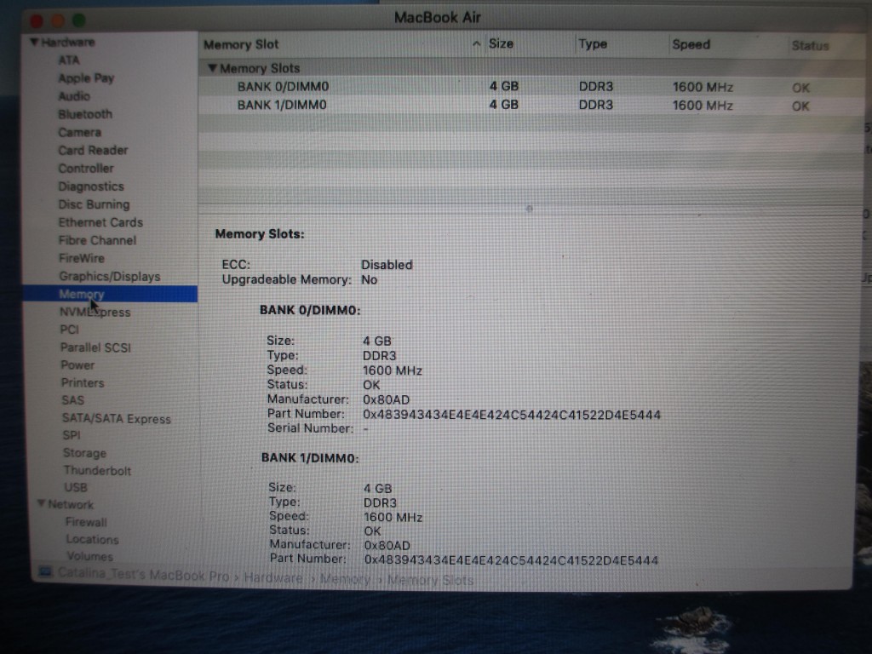Select Diagnostics in the sidebar
Image resolution: width=872 pixels, height=654 pixels.
91,186
